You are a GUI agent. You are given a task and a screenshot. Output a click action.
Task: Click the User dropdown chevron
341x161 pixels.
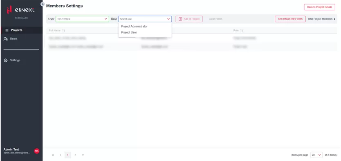pos(106,19)
